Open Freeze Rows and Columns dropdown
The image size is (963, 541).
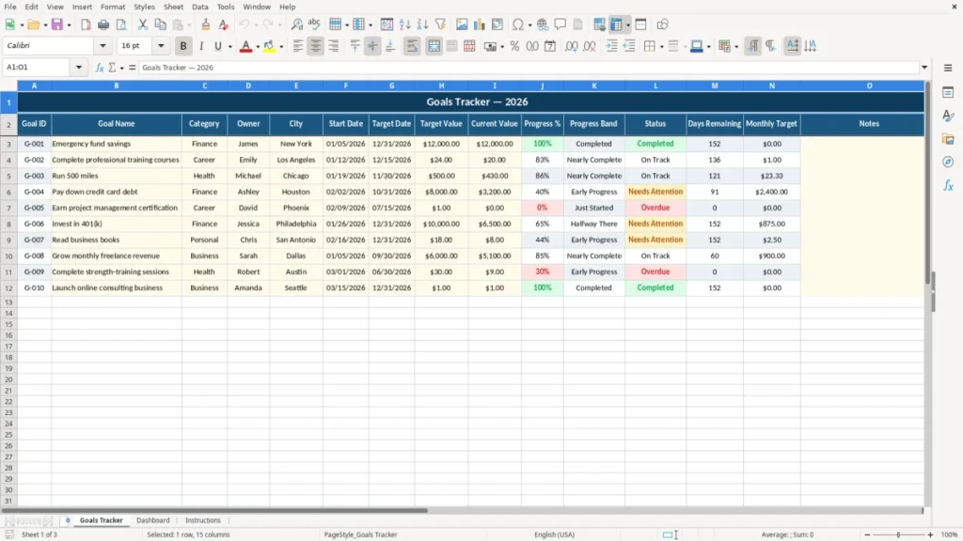click(627, 25)
